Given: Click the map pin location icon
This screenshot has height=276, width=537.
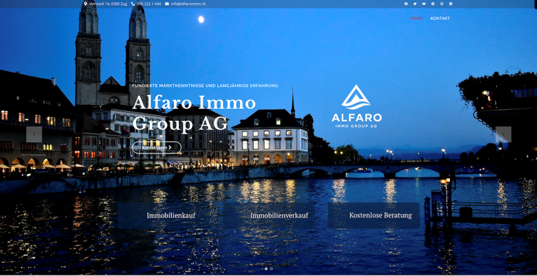Looking at the screenshot, I should pos(85,4).
